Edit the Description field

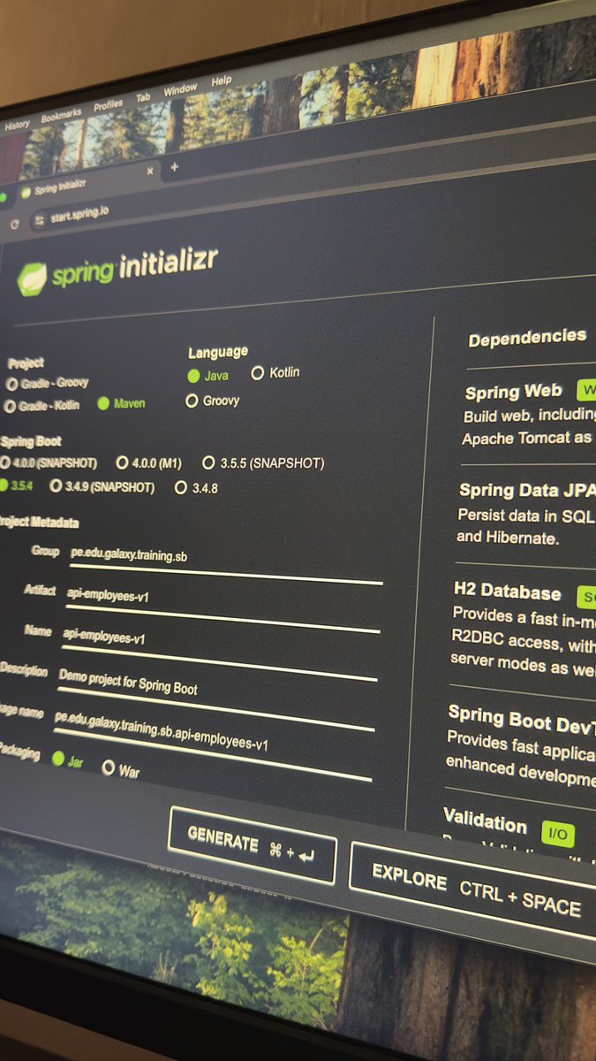tap(216, 698)
